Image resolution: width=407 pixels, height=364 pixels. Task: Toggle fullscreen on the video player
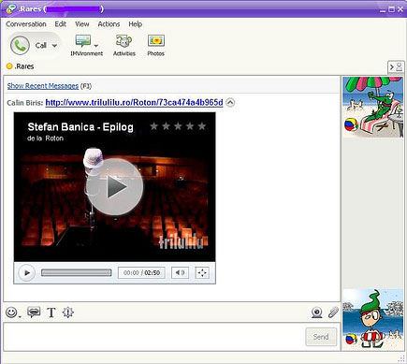click(x=202, y=272)
